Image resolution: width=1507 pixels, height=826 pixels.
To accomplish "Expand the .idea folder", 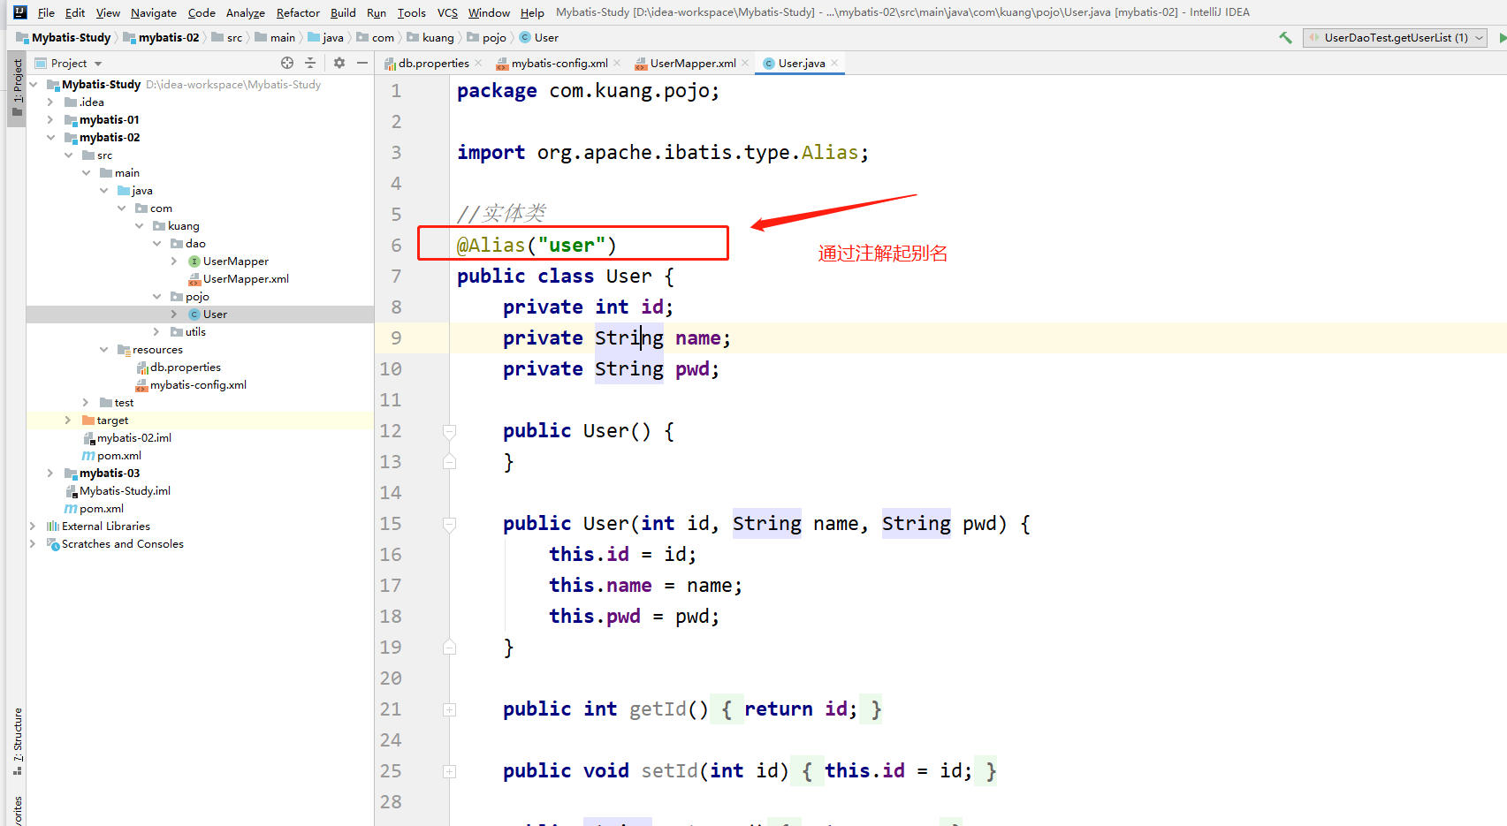I will point(50,102).
